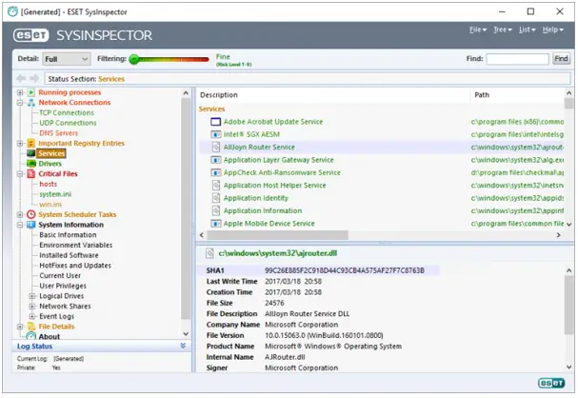Click the About node icon
578x398 pixels.
pos(31,336)
